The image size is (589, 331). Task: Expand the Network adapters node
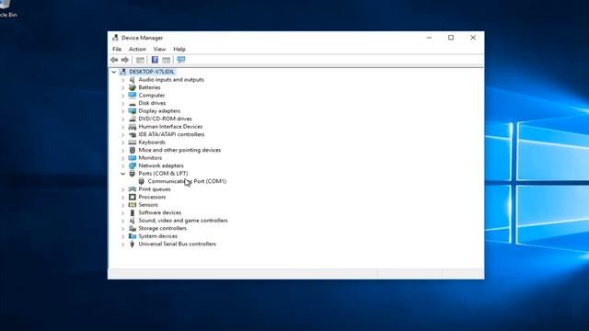122,165
